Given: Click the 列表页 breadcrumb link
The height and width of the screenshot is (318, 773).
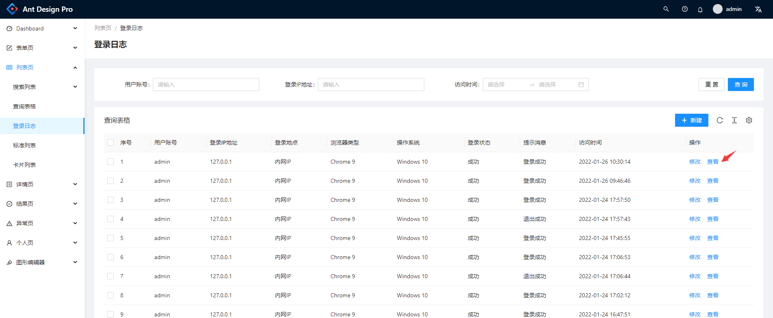Looking at the screenshot, I should click(x=103, y=28).
